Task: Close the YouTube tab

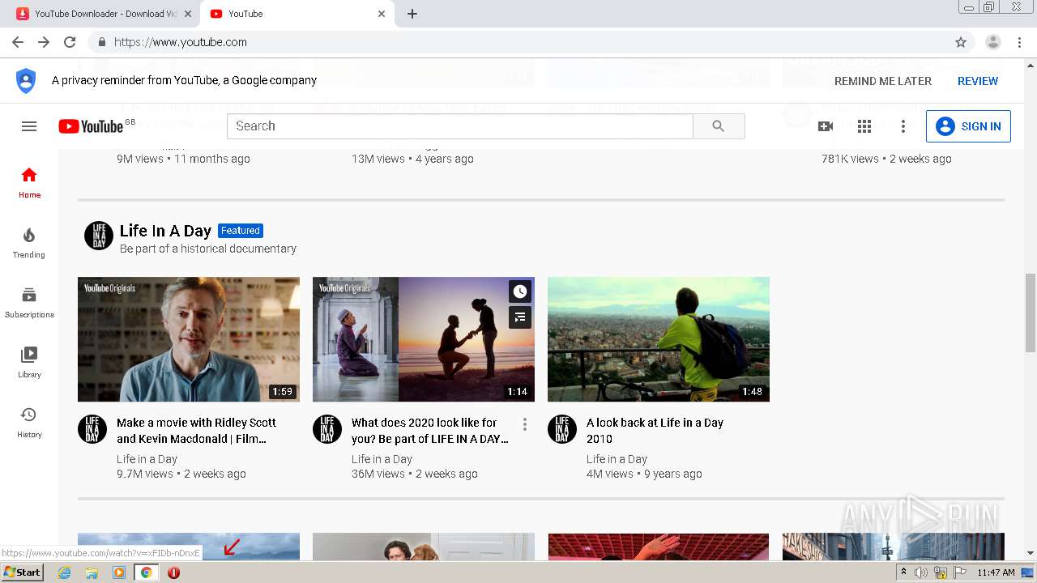Action: (x=382, y=14)
